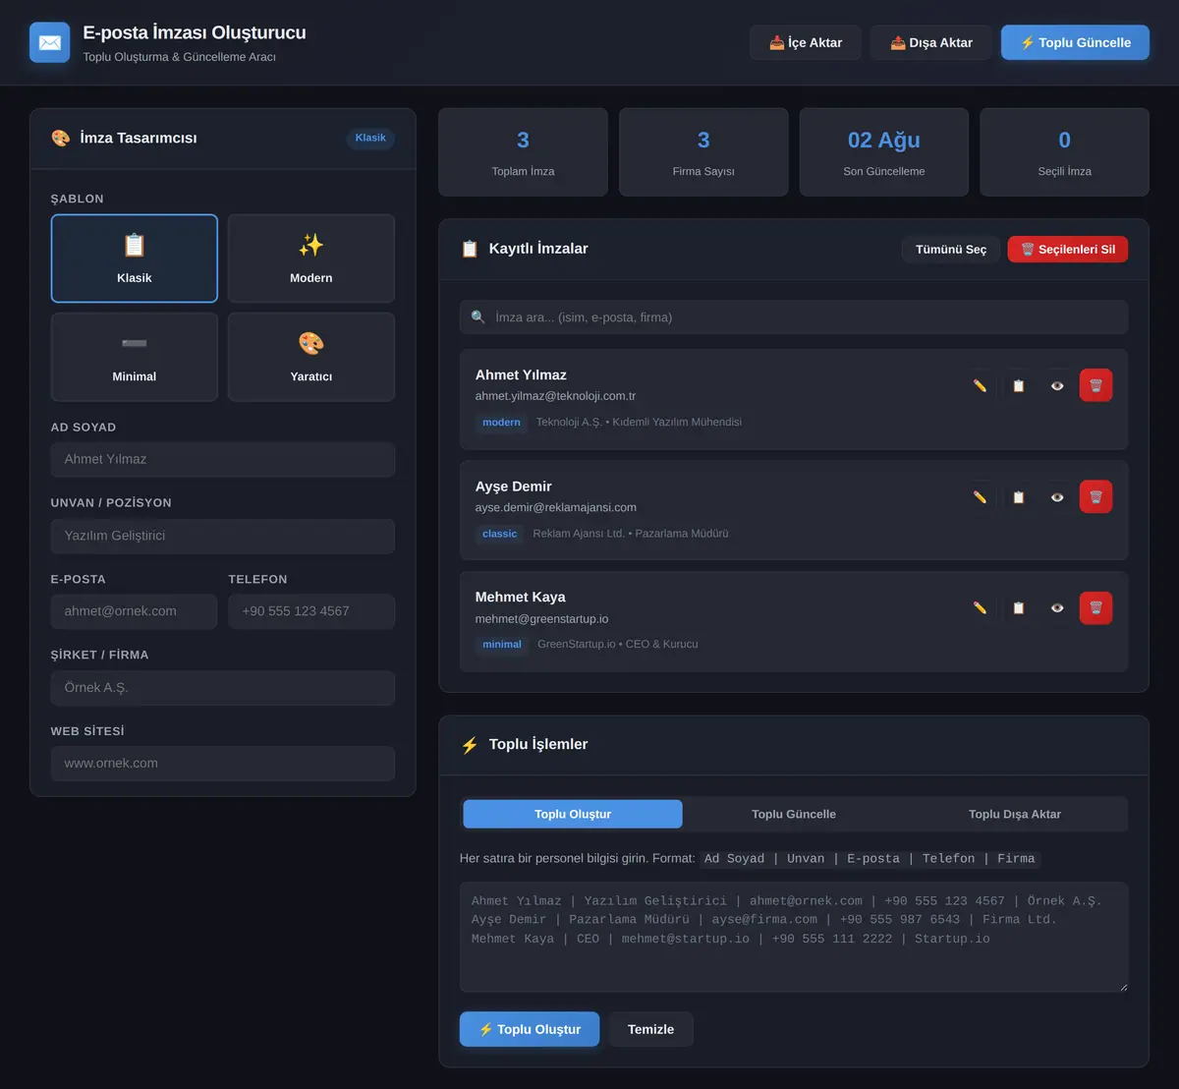Select the Yaratıcı template card
This screenshot has height=1089, width=1179.
311,357
